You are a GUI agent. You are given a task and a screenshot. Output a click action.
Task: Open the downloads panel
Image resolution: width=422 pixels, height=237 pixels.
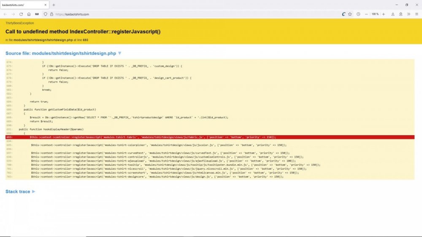pyautogui.click(x=393, y=14)
